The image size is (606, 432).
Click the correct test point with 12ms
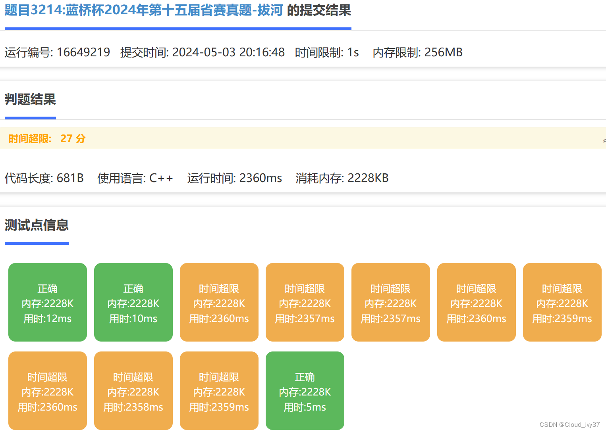pyautogui.click(x=48, y=302)
